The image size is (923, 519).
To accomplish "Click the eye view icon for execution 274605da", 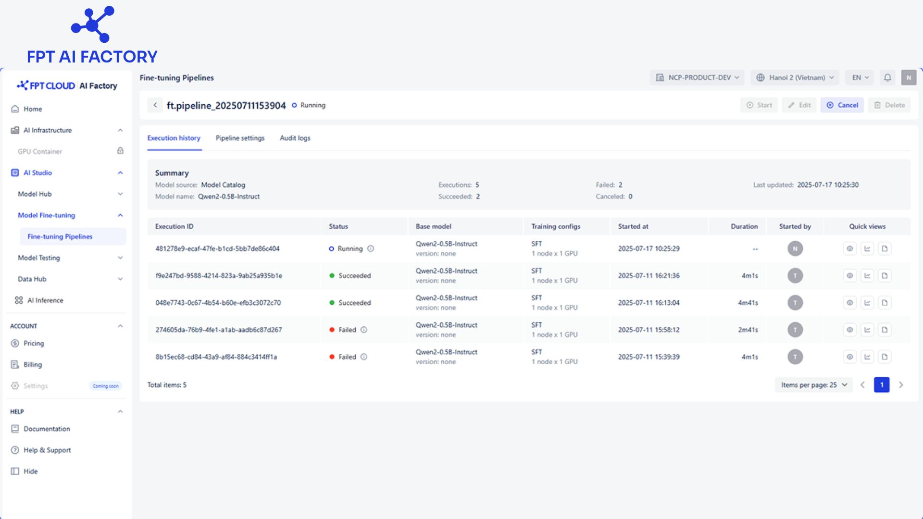I will pos(850,330).
